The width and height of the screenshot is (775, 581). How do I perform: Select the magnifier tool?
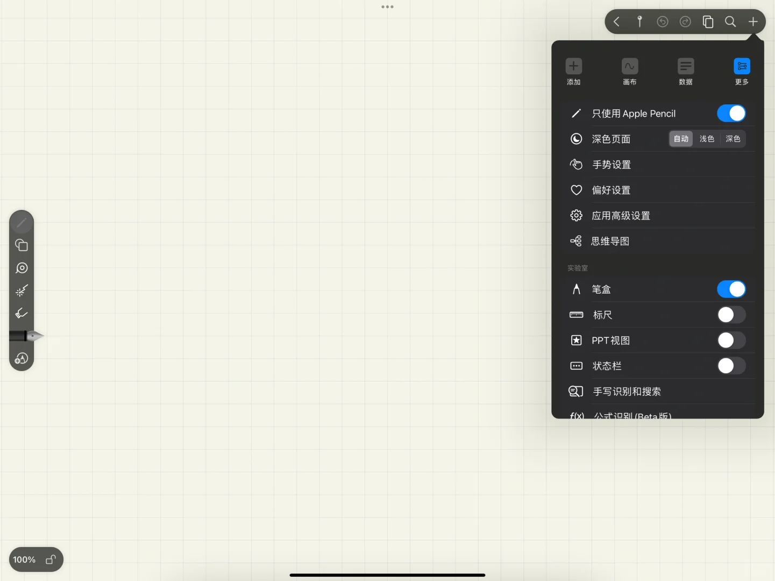coord(22,268)
